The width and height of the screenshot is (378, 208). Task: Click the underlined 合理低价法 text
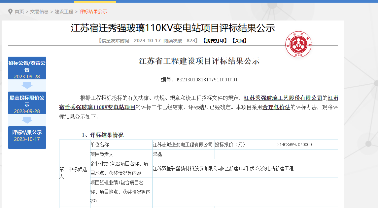pyautogui.click(x=276, y=107)
